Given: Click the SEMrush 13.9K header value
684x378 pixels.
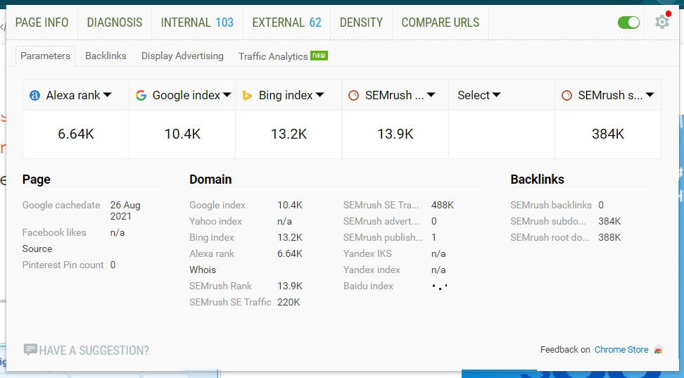Looking at the screenshot, I should [395, 134].
